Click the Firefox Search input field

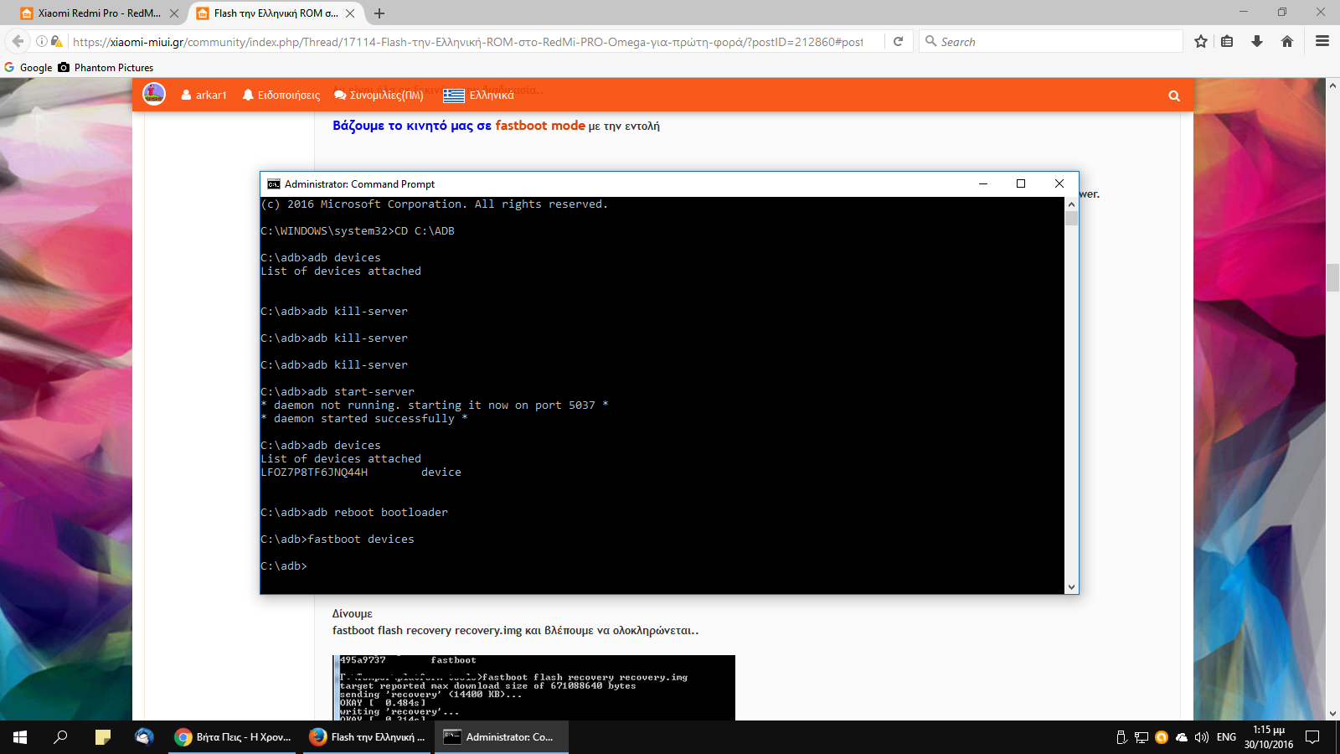[x=1055, y=41]
